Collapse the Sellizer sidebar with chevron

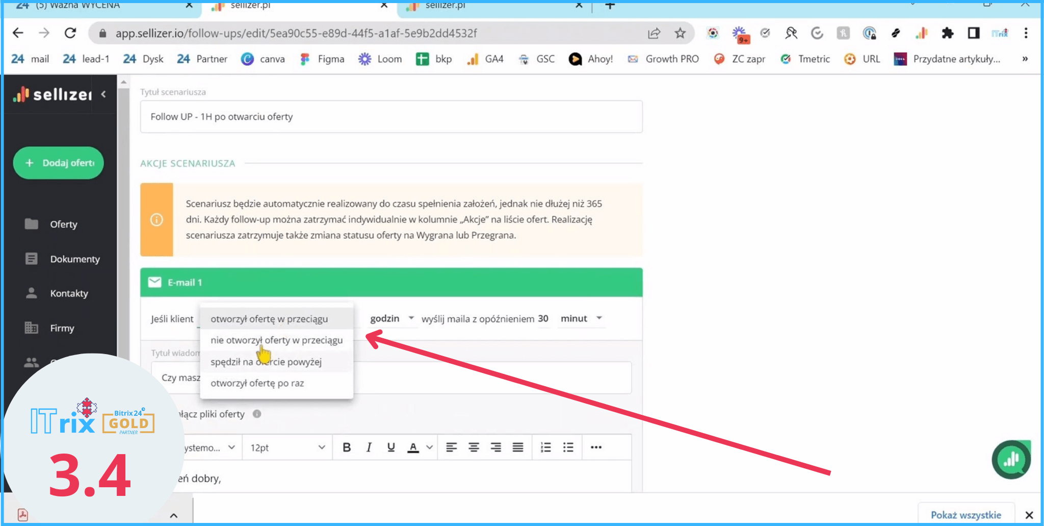coord(103,94)
